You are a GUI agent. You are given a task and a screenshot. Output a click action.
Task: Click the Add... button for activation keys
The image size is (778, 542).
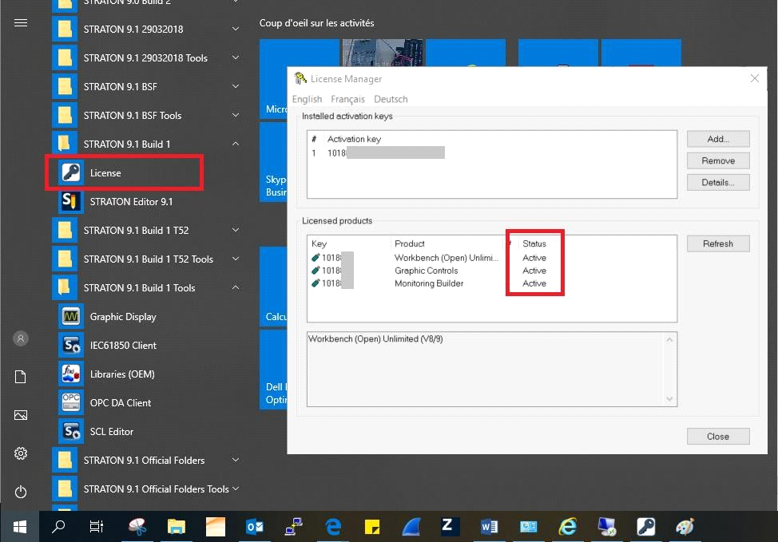pos(718,139)
